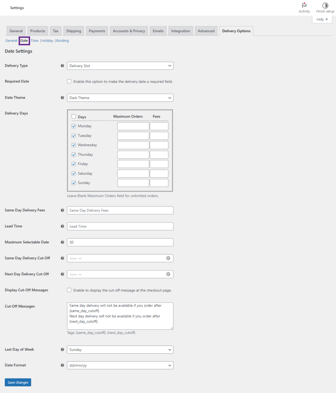Click Tuesday Maximum Orders field

(133, 135)
